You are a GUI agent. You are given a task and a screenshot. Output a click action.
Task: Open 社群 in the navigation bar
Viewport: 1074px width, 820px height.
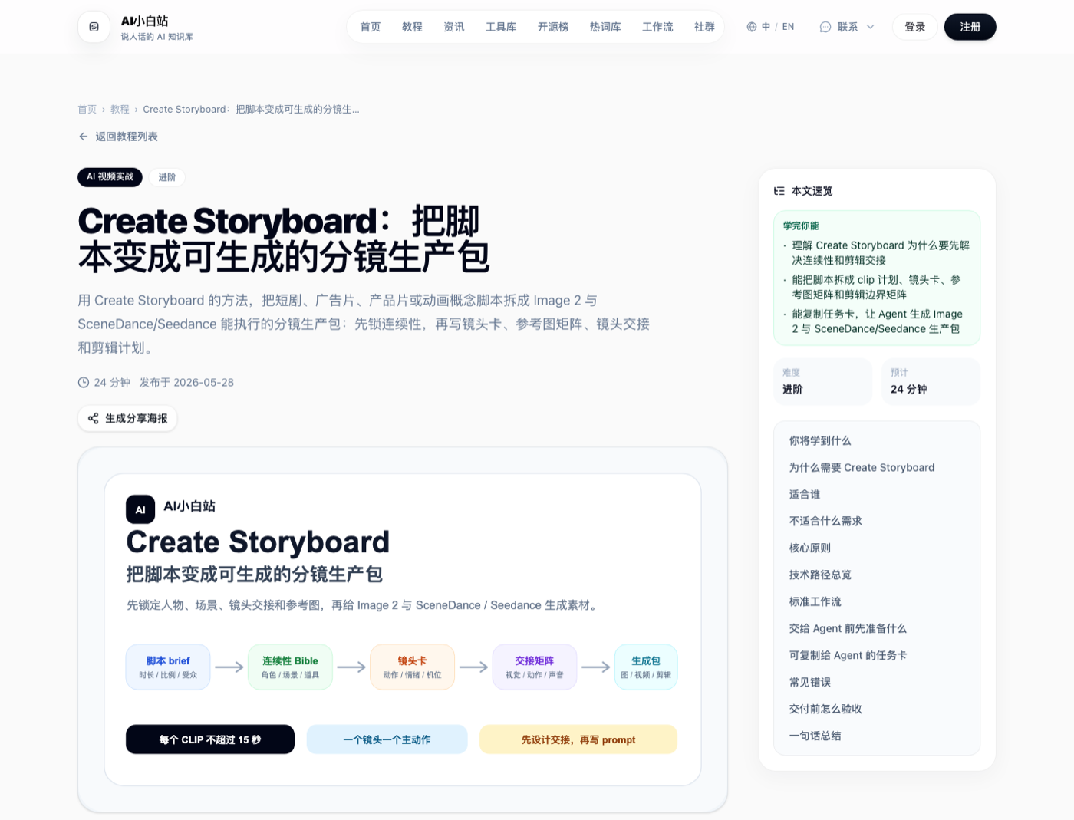point(704,27)
